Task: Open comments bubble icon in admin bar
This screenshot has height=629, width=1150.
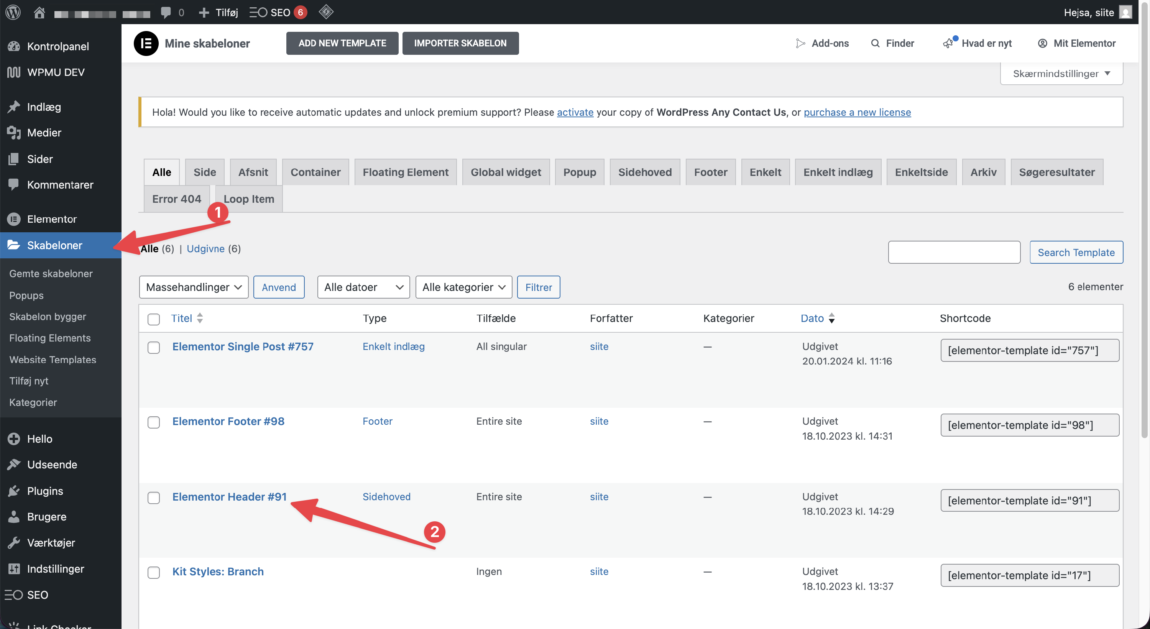Action: 166,12
